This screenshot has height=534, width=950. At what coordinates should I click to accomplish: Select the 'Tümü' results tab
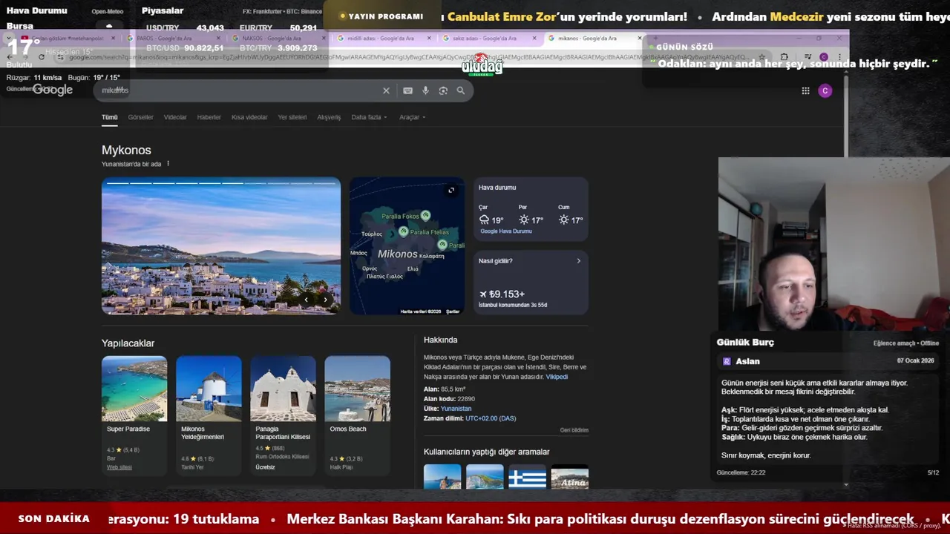point(110,117)
